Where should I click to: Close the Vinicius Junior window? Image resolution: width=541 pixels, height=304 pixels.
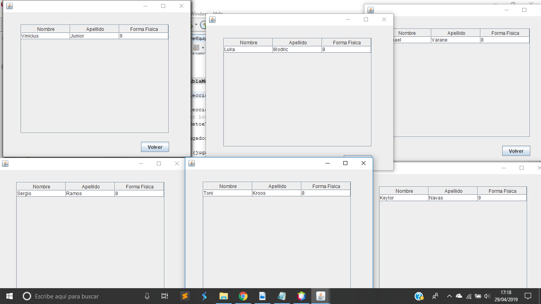point(181,6)
